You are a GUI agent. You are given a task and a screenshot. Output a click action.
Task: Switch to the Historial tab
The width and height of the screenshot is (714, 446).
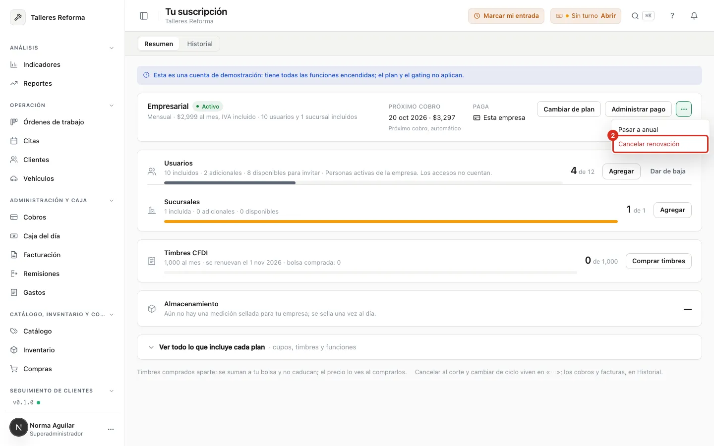[200, 44]
